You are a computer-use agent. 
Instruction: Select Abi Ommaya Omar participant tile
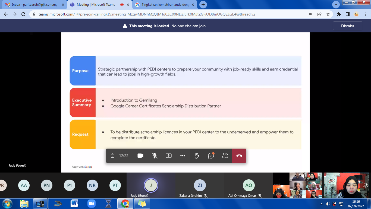pos(249,185)
